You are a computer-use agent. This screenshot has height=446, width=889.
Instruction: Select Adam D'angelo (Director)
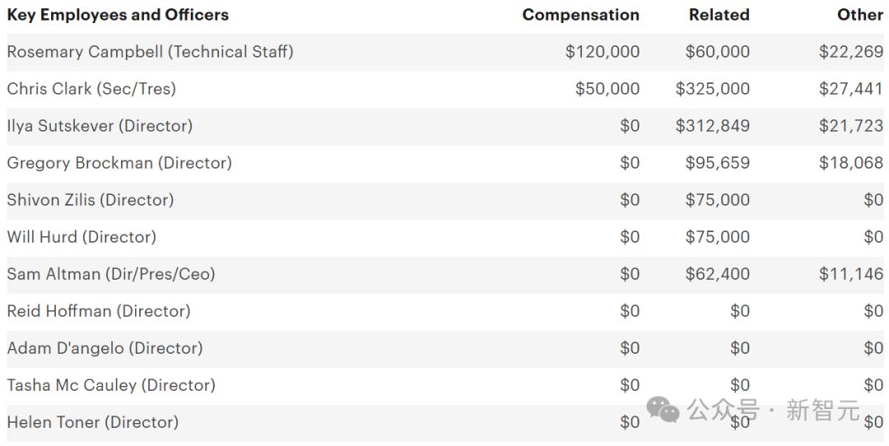tap(105, 348)
